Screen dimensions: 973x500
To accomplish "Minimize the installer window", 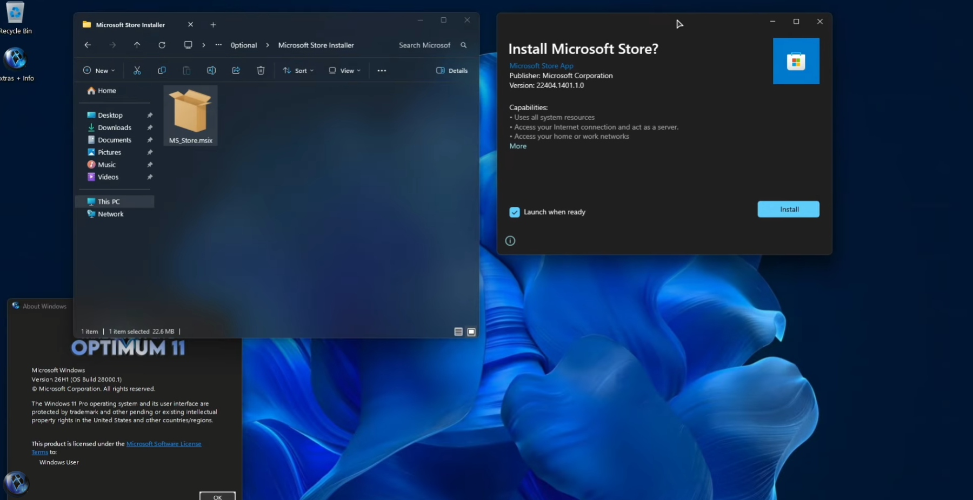I will coord(772,22).
